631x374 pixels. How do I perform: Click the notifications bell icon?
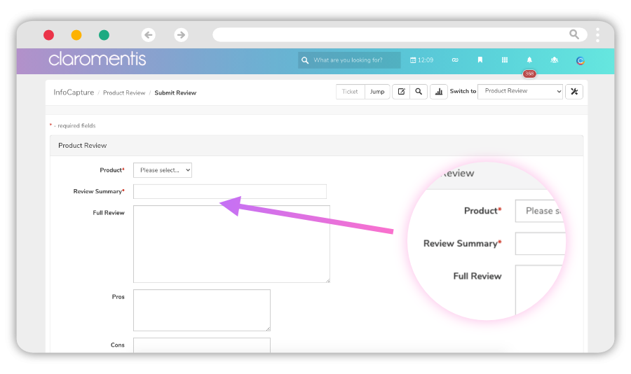(529, 60)
